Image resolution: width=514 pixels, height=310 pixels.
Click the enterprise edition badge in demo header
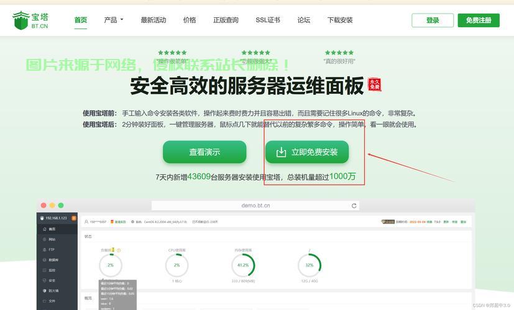click(x=388, y=222)
